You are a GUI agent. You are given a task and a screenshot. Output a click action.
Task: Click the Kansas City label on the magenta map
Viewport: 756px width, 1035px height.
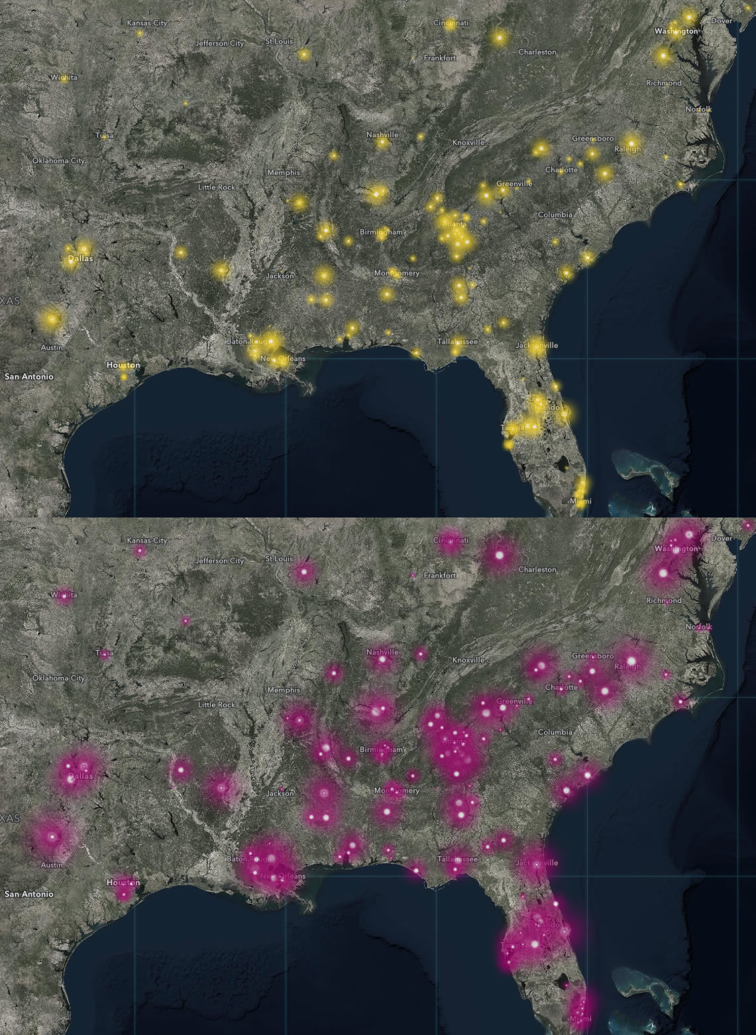[x=147, y=540]
